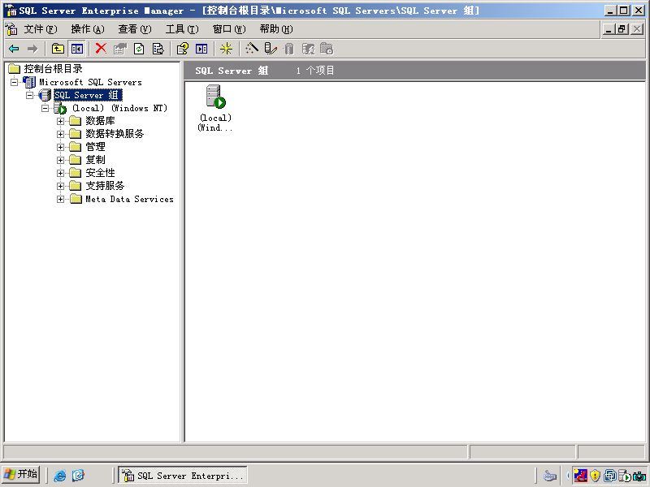Expand the Meta Data Services folder
Viewport: 650px width, 487px height.
pyautogui.click(x=60, y=199)
